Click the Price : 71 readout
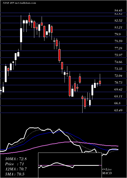Viewport: 127px width, 178px height. click(x=14, y=164)
